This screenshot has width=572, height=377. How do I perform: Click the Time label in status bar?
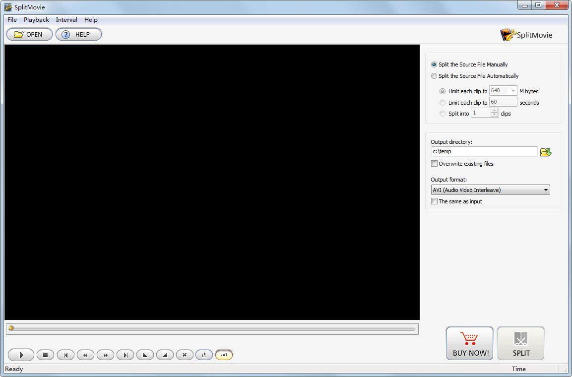click(x=518, y=369)
